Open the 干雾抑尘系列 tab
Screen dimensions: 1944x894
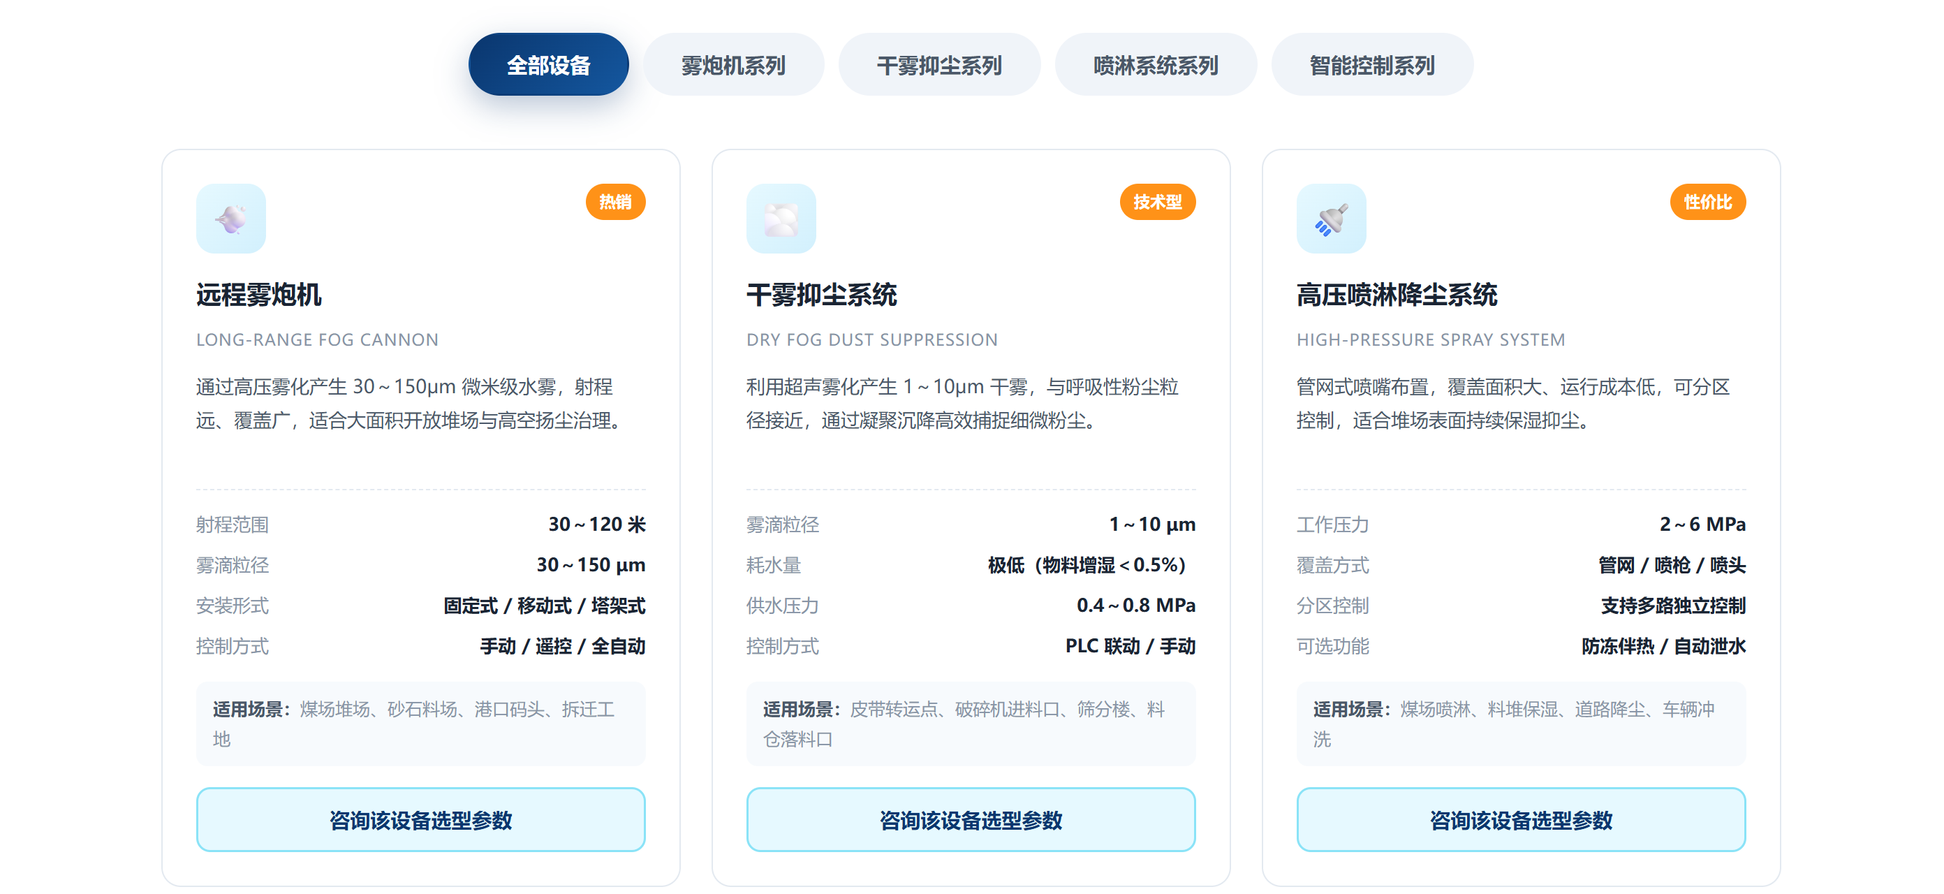click(x=940, y=65)
